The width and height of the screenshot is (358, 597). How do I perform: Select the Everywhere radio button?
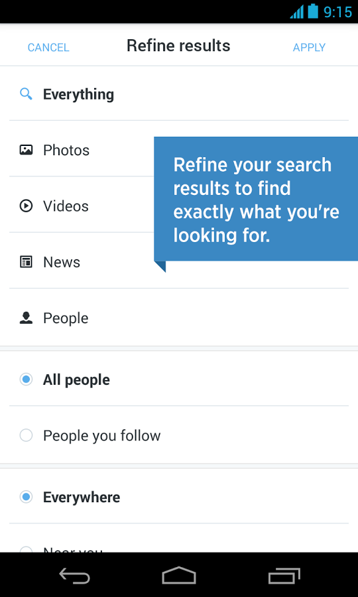26,497
